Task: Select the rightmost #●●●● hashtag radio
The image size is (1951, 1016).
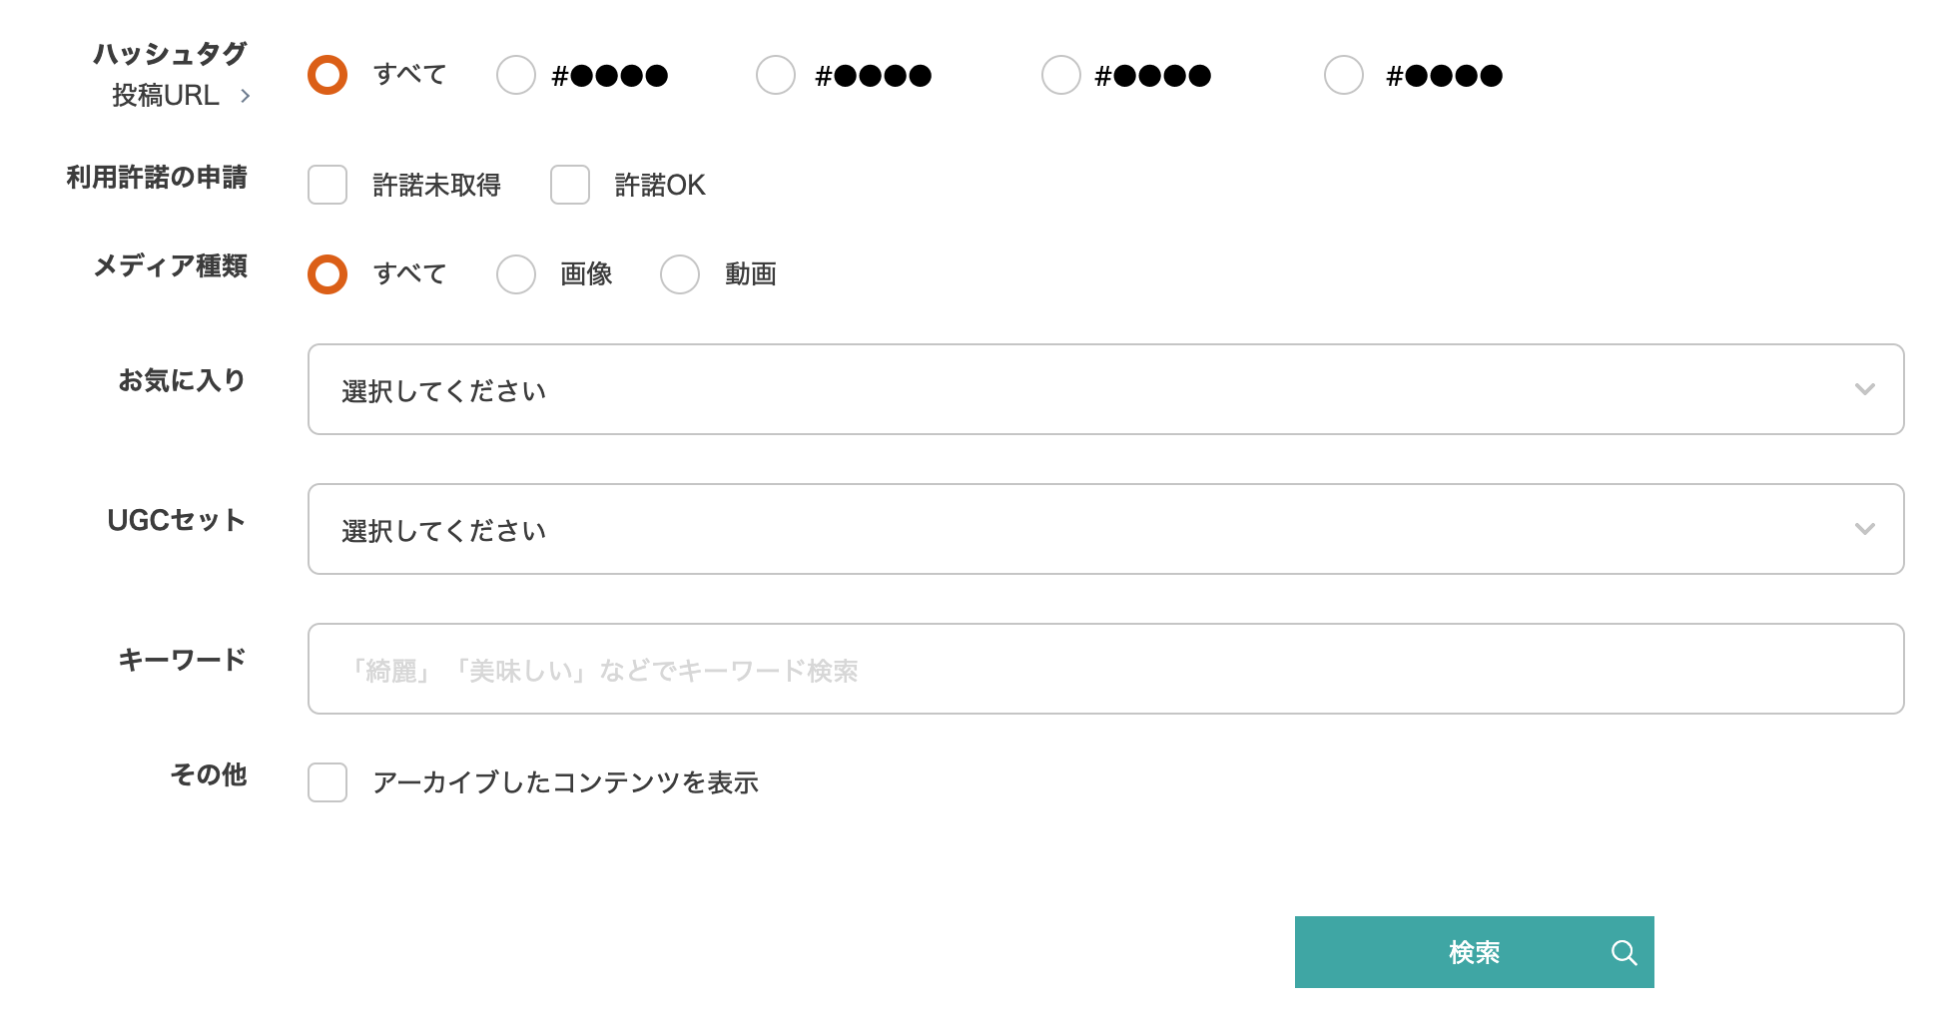Action: pyautogui.click(x=1343, y=74)
